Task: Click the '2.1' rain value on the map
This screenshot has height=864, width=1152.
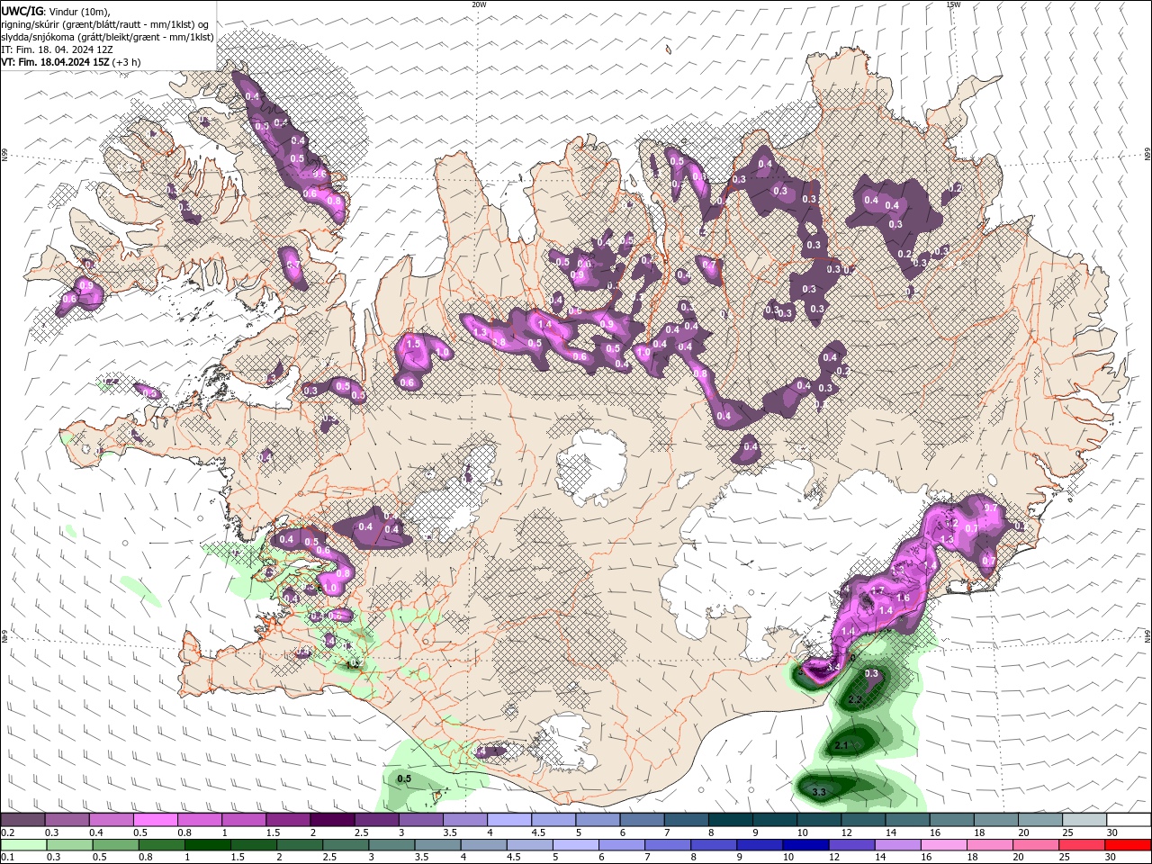Action: (x=841, y=746)
